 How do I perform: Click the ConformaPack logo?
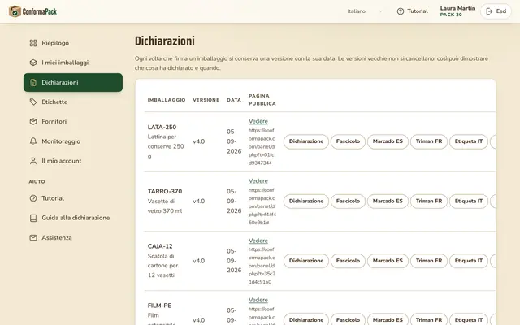pyautogui.click(x=32, y=11)
